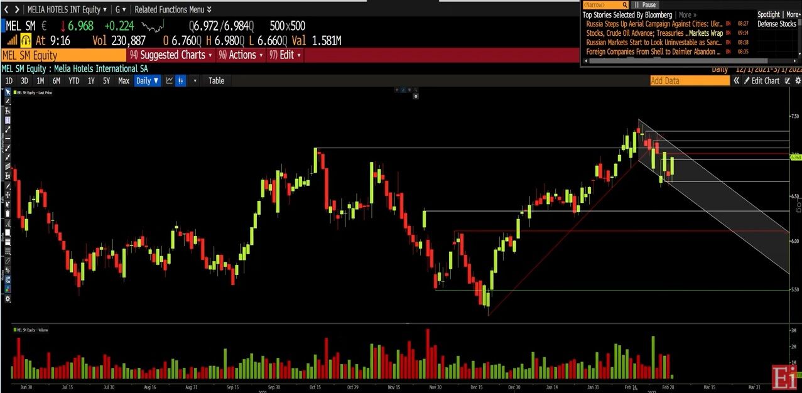
Task: Expand the Related Functions Menu
Action: point(173,9)
